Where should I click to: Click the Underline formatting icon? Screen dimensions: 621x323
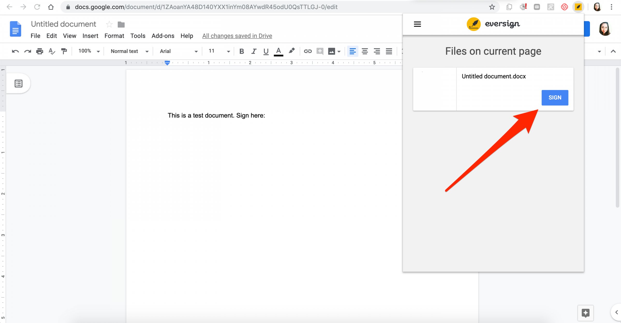coord(266,51)
